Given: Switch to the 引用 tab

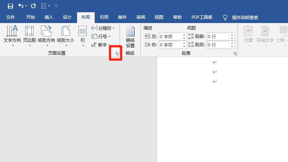Looking at the screenshot, I should (104, 17).
